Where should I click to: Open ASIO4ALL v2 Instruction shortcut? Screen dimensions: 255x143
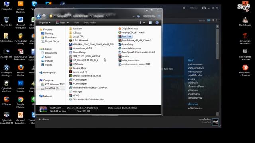[20, 54]
